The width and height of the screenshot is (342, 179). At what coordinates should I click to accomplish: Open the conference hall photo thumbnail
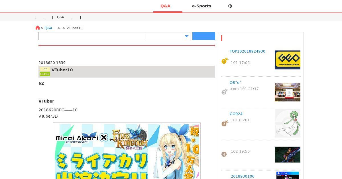point(288,92)
